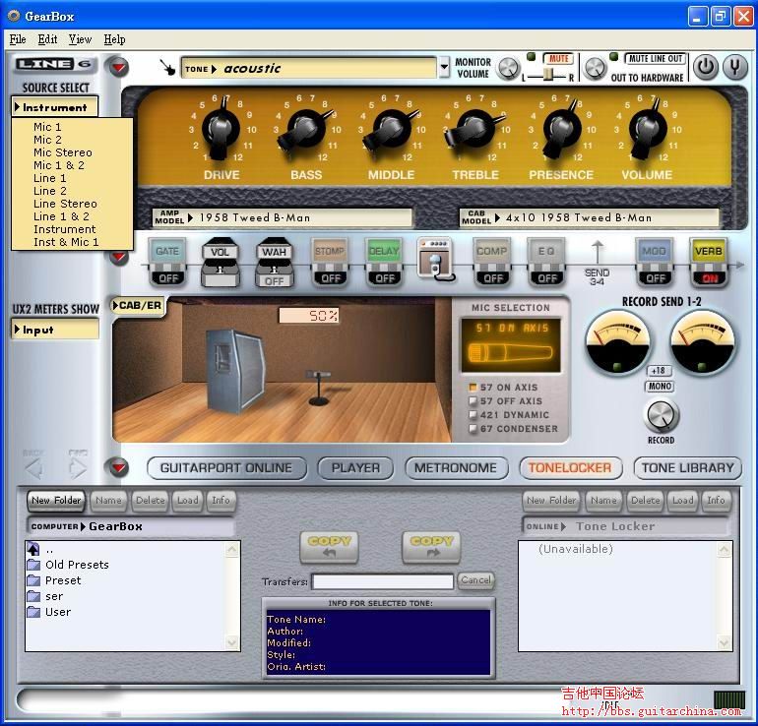Click the power standby icon
This screenshot has width=758, height=726.
coord(706,67)
